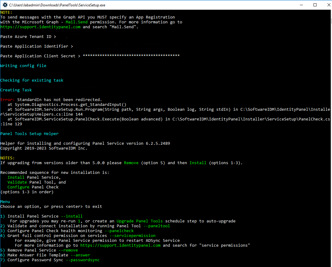This screenshot has height=267, width=332.
Task: Click the Creating Task line
Action: (x=16, y=90)
